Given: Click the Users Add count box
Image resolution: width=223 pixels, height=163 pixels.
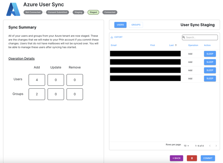Looking at the screenshot, I should (x=37, y=80).
